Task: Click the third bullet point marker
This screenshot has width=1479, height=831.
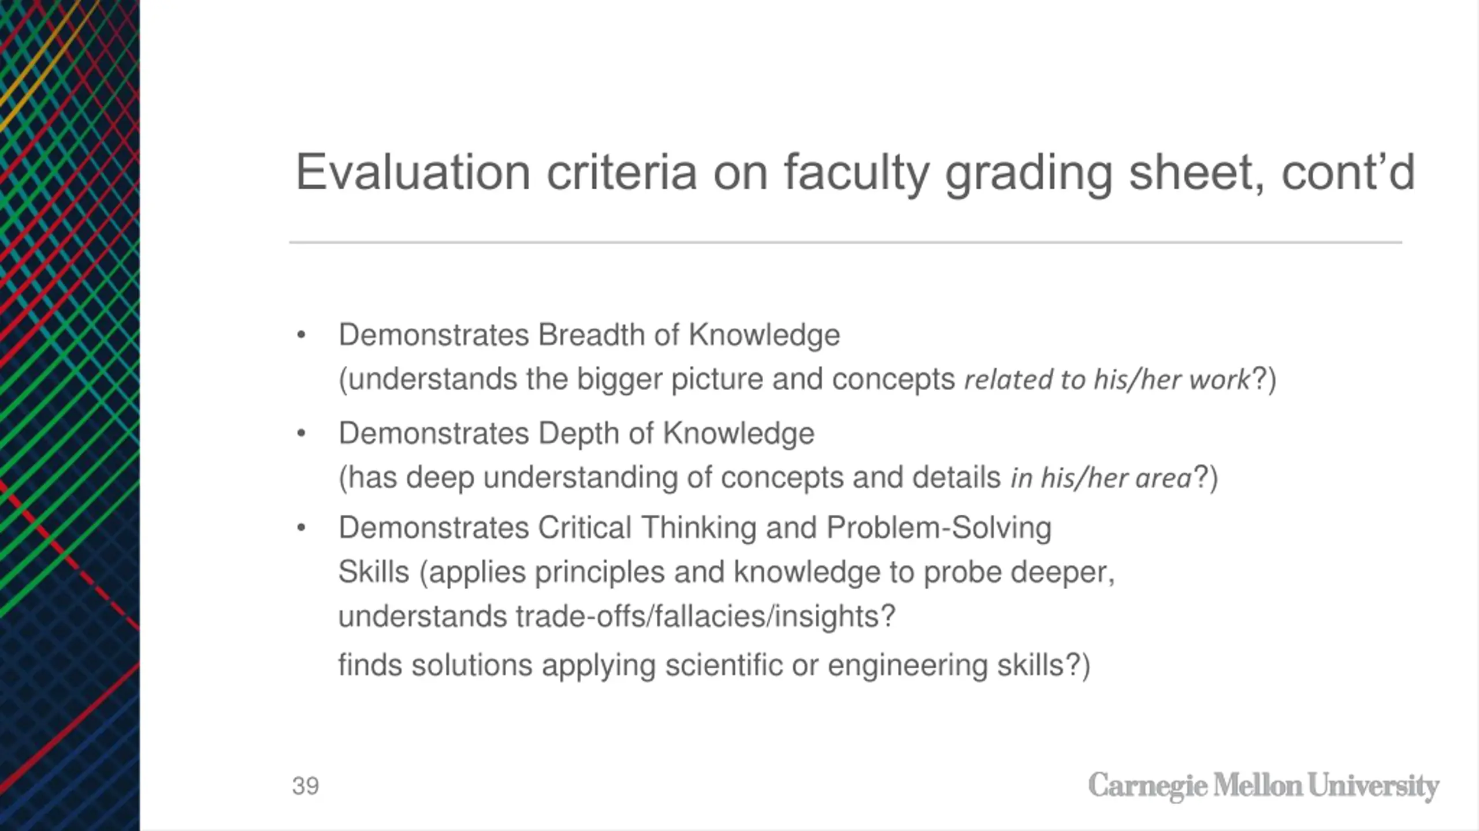Action: (x=300, y=528)
